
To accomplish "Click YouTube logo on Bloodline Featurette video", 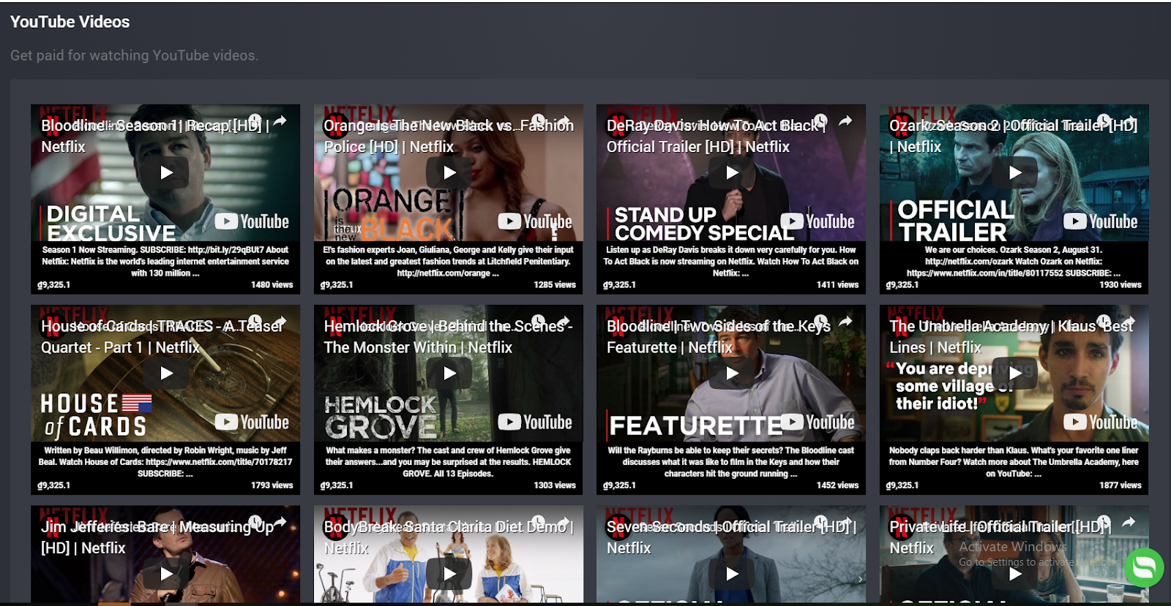I will coord(818,423).
